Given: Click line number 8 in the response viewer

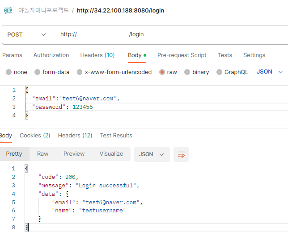Looking at the screenshot, I should pyautogui.click(x=13, y=228).
